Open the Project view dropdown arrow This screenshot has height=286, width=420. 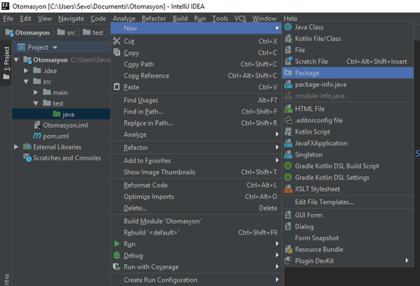pyautogui.click(x=55, y=48)
